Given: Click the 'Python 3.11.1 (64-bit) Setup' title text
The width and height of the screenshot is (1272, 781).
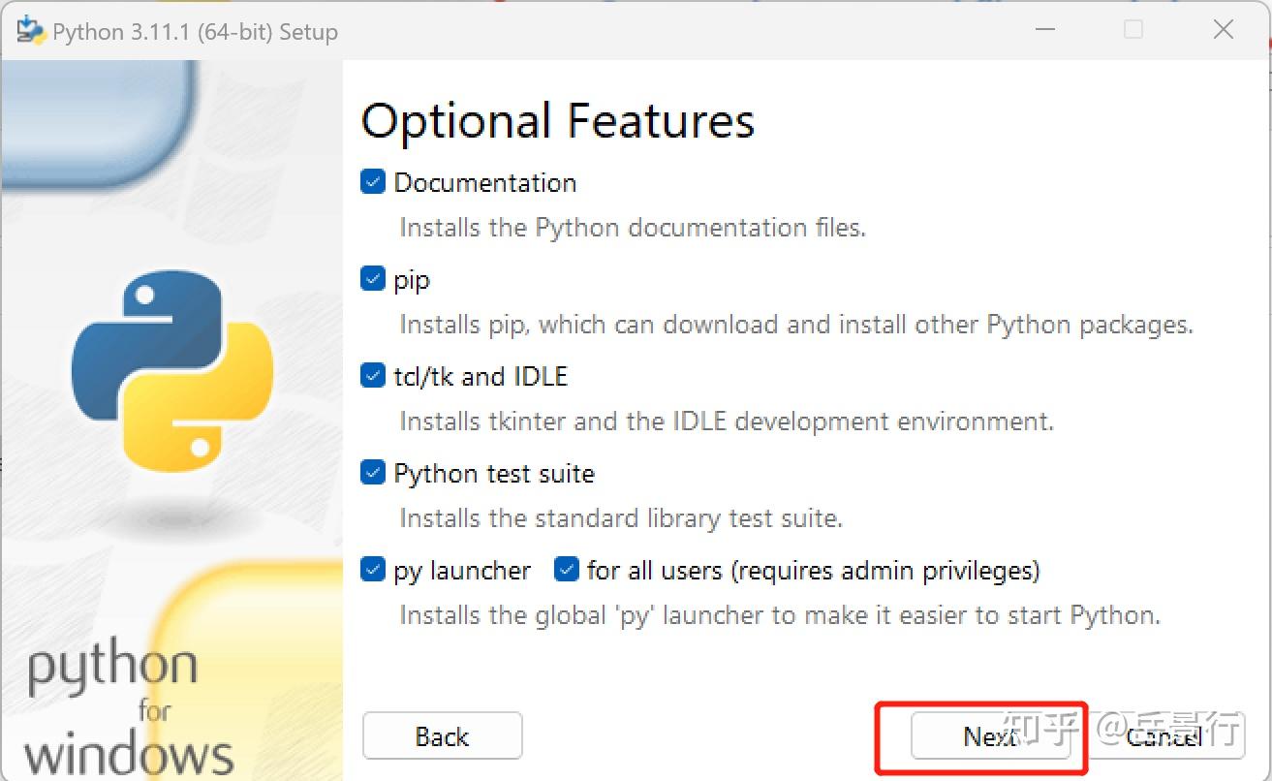Looking at the screenshot, I should click(196, 31).
